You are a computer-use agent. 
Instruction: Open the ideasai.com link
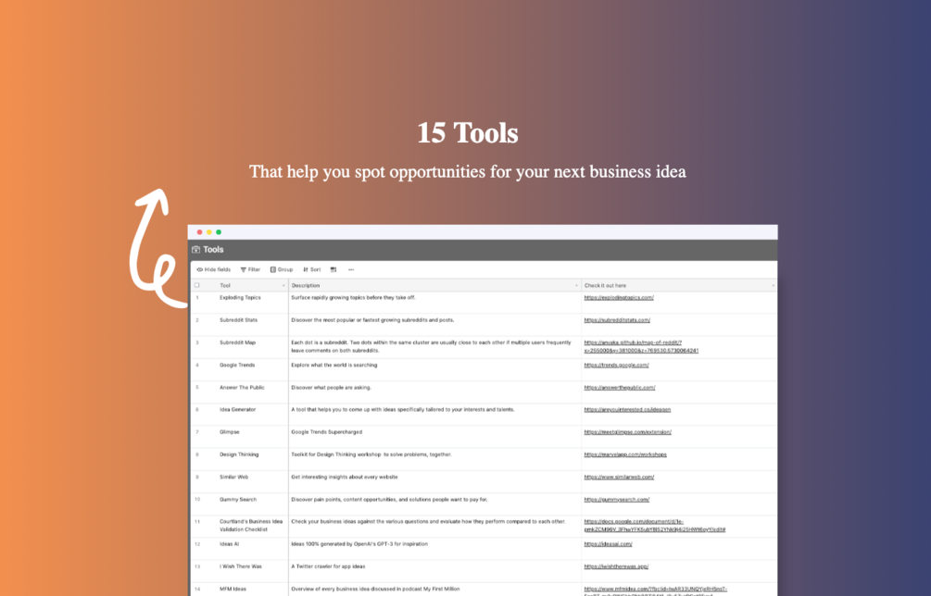pyautogui.click(x=608, y=544)
